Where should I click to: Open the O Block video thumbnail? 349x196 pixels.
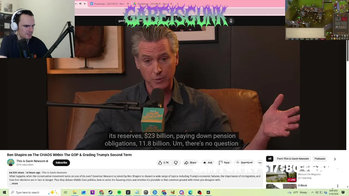tap(281, 186)
